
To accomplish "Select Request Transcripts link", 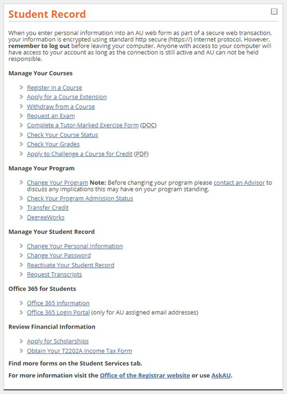I will pos(54,275).
